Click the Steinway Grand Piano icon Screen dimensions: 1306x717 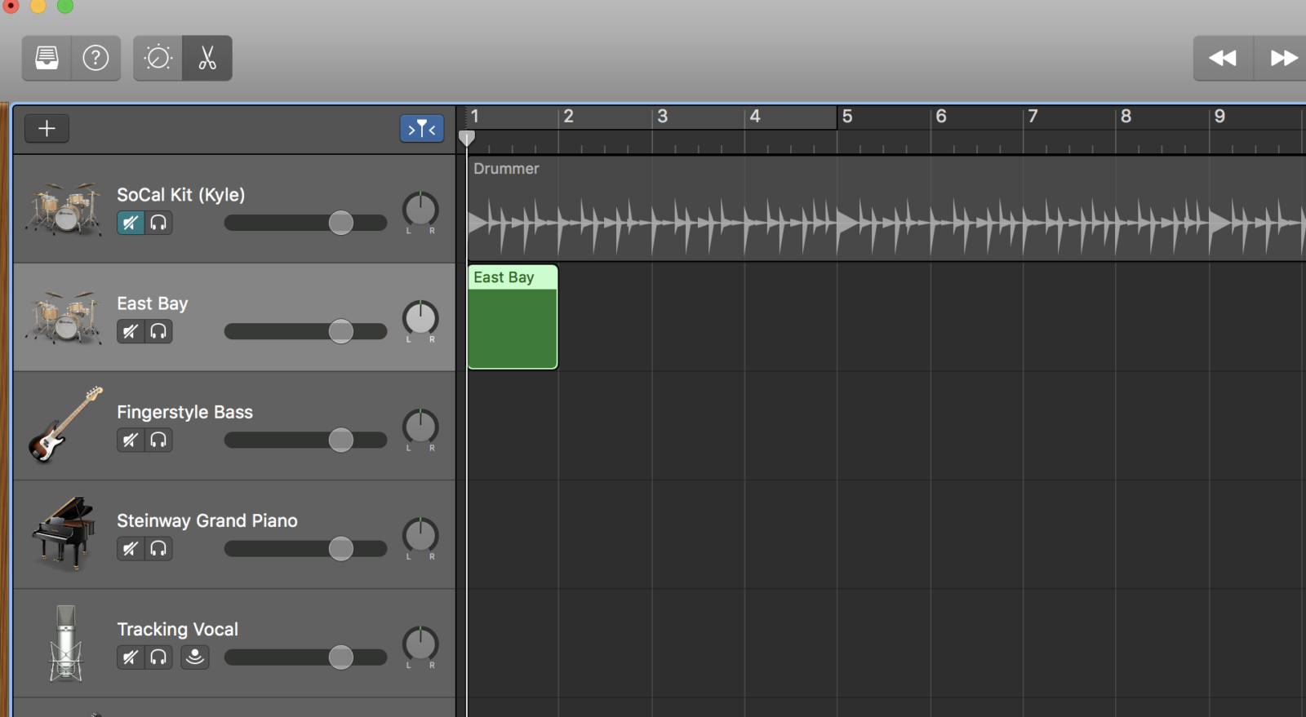pos(64,533)
